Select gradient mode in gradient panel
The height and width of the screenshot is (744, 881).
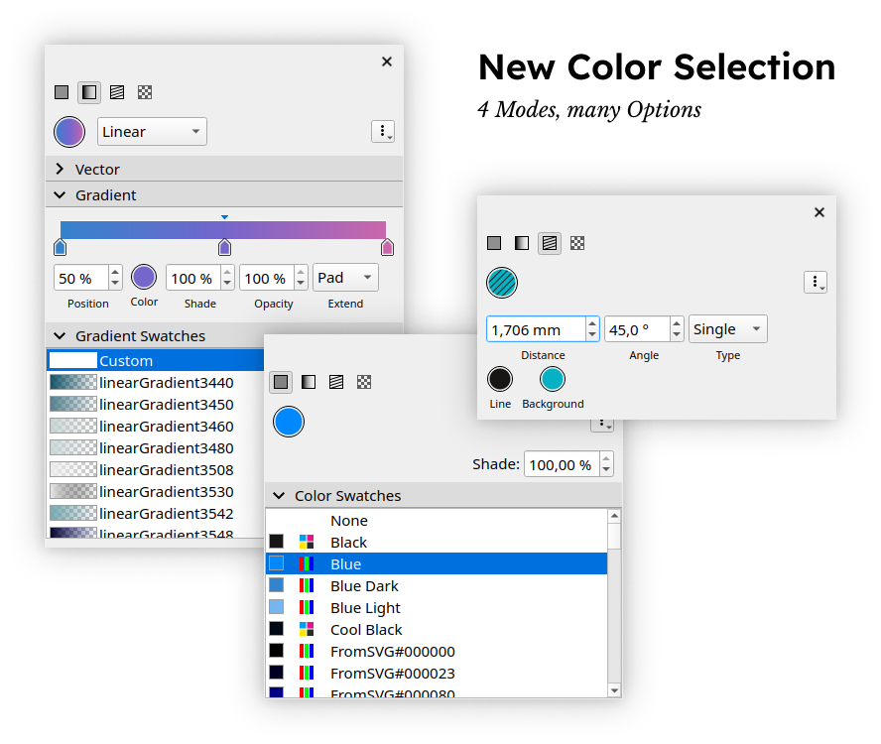[88, 92]
